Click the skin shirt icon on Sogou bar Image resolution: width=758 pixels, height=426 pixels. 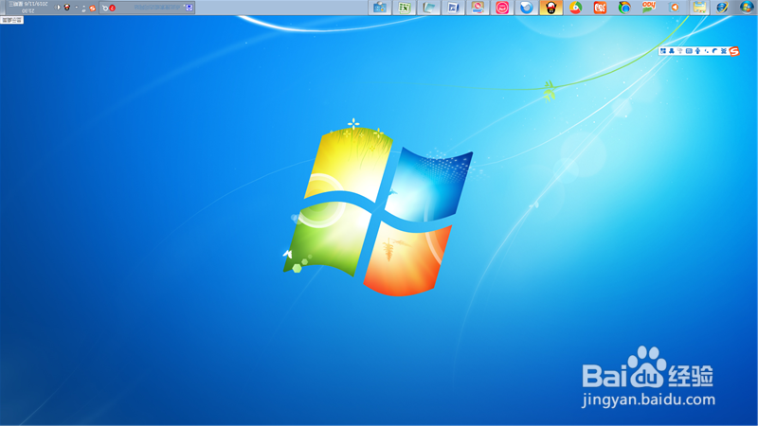point(680,51)
